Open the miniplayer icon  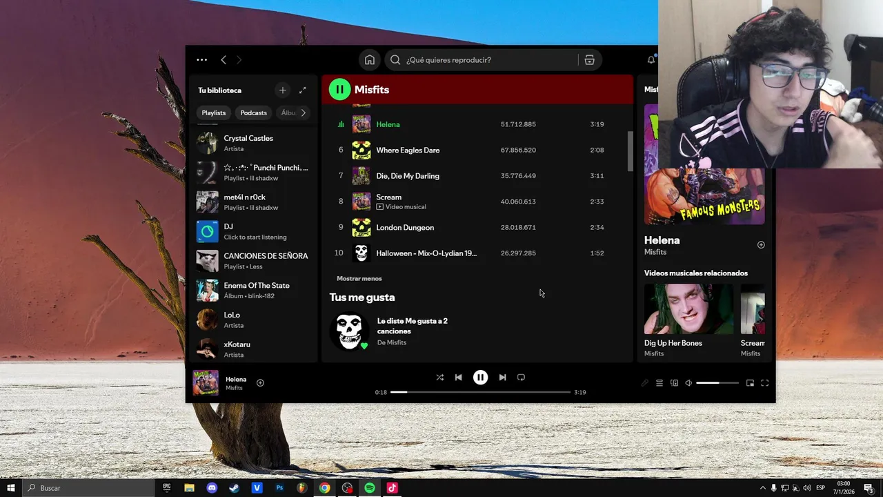[750, 383]
